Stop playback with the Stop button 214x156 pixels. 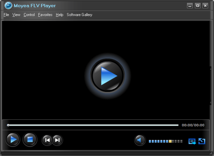pyautogui.click(x=30, y=139)
